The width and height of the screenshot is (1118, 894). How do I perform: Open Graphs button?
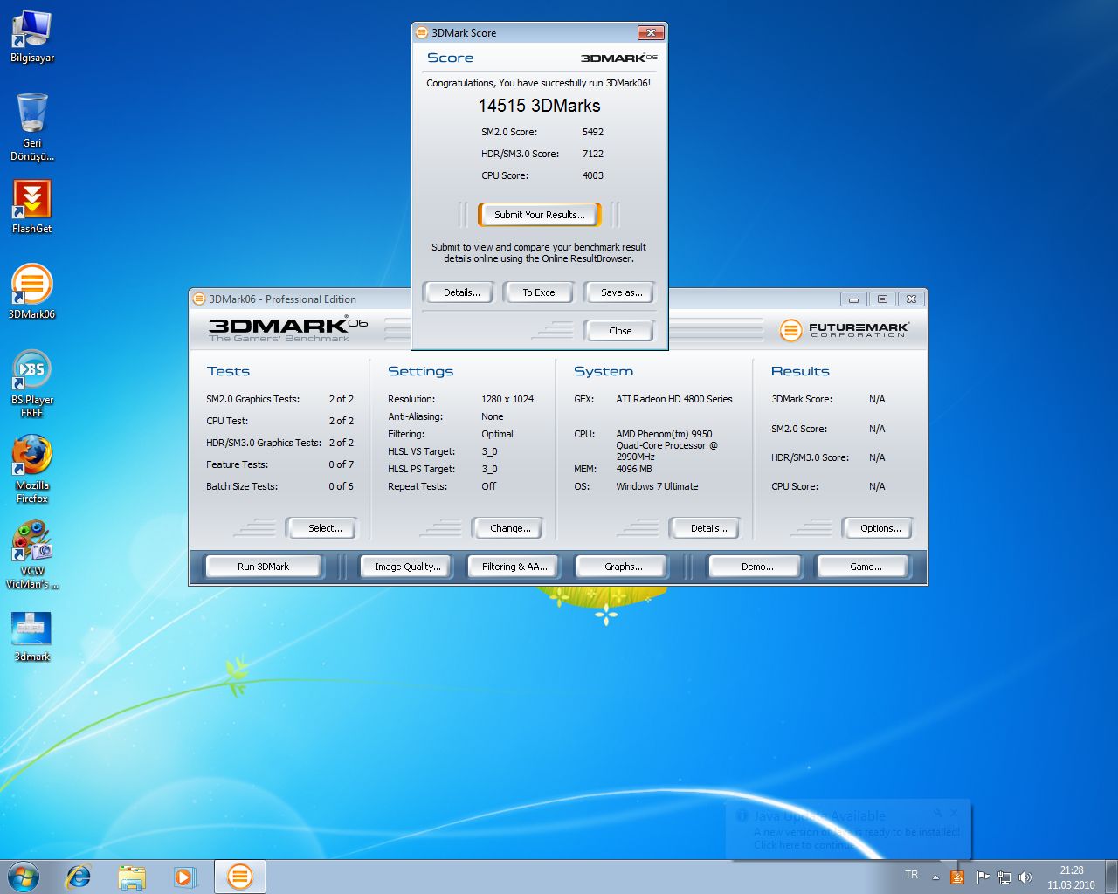623,567
